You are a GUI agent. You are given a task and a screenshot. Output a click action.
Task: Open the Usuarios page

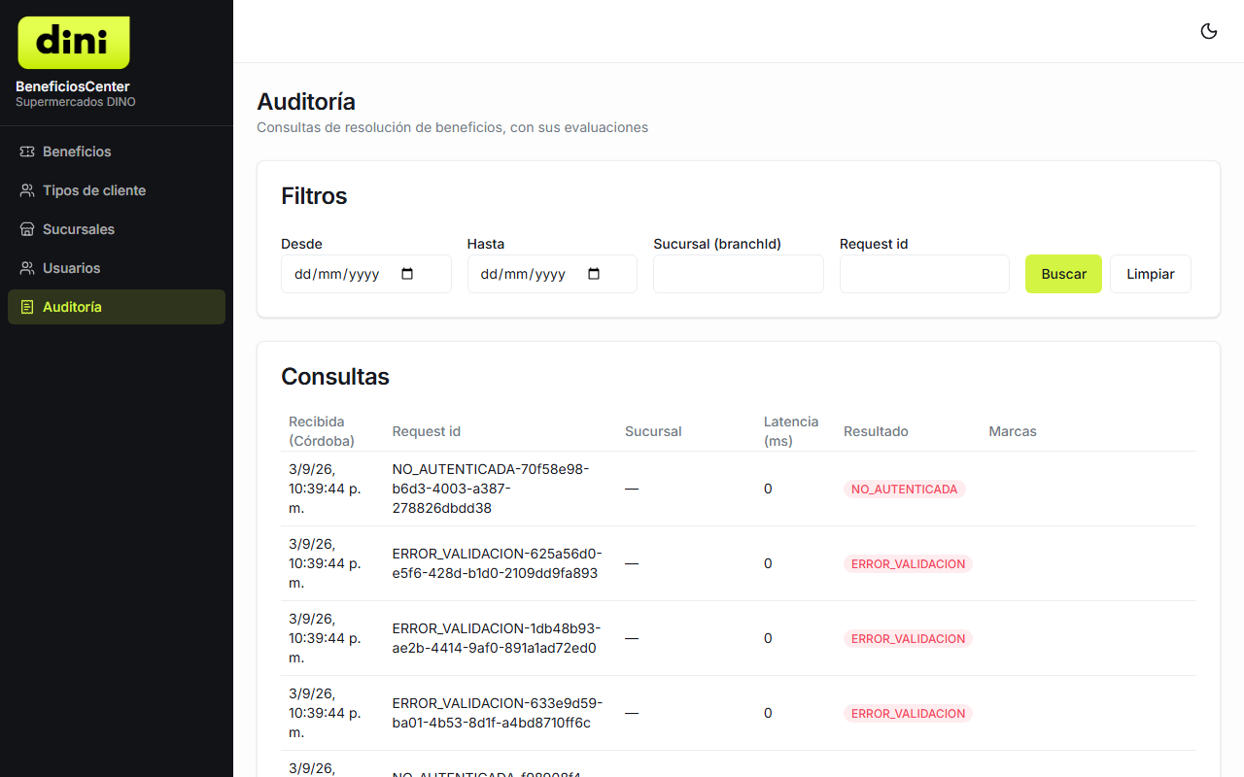click(117, 268)
